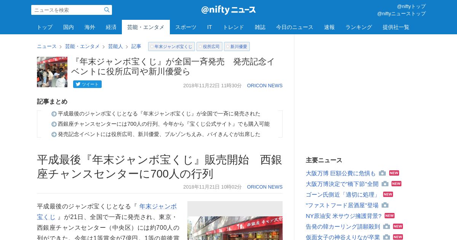Switch to the スポーツ tab
The height and width of the screenshot is (240, 457).
186,27
